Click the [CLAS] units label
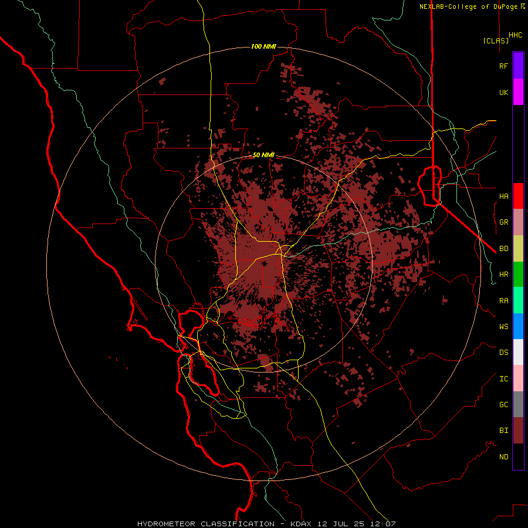 coord(496,40)
